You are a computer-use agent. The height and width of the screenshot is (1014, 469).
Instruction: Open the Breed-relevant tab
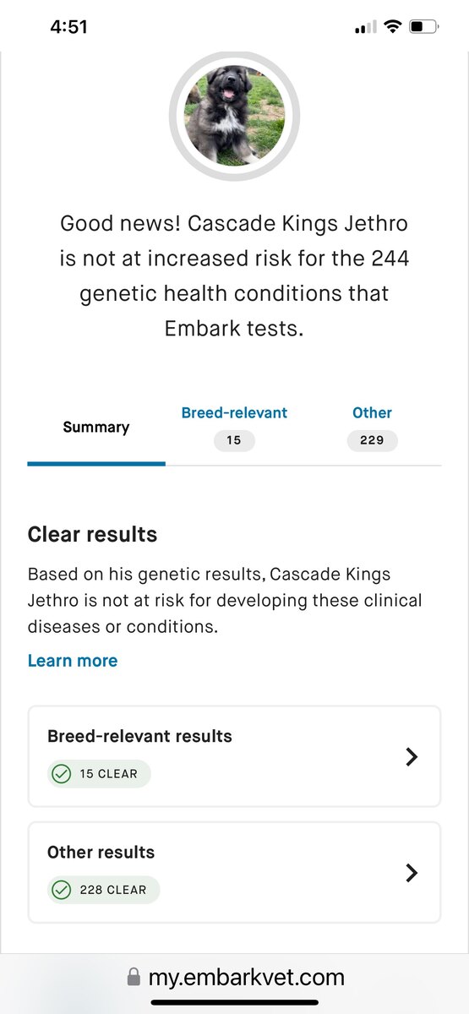click(234, 413)
